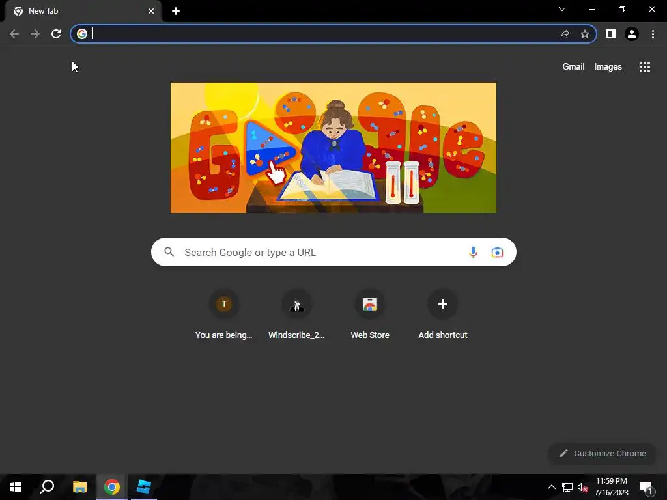Screen dimensions: 667x500
Task: Show hidden system tray icons
Action: pyautogui.click(x=551, y=487)
